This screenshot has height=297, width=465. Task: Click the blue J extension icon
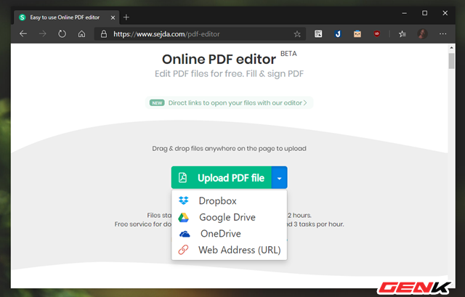[x=338, y=33]
